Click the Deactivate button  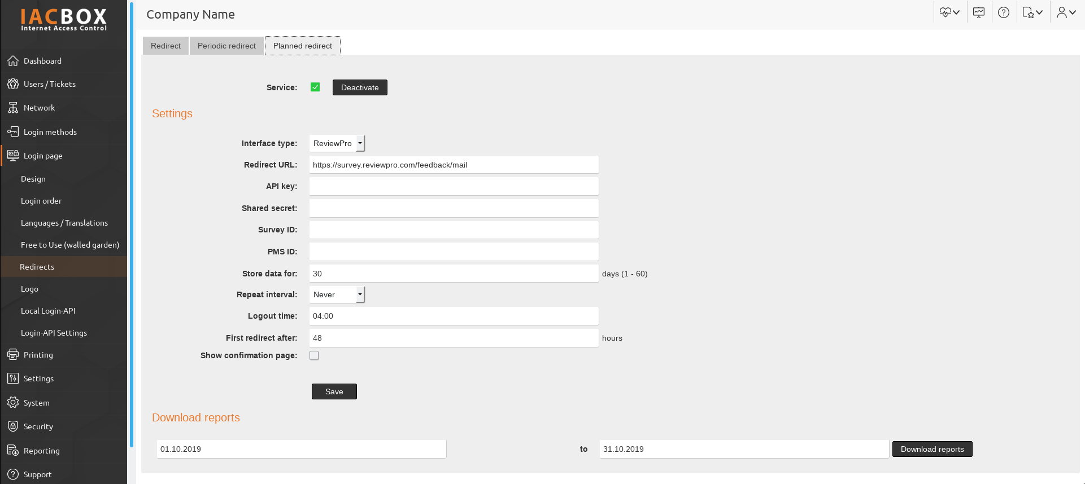pos(360,87)
